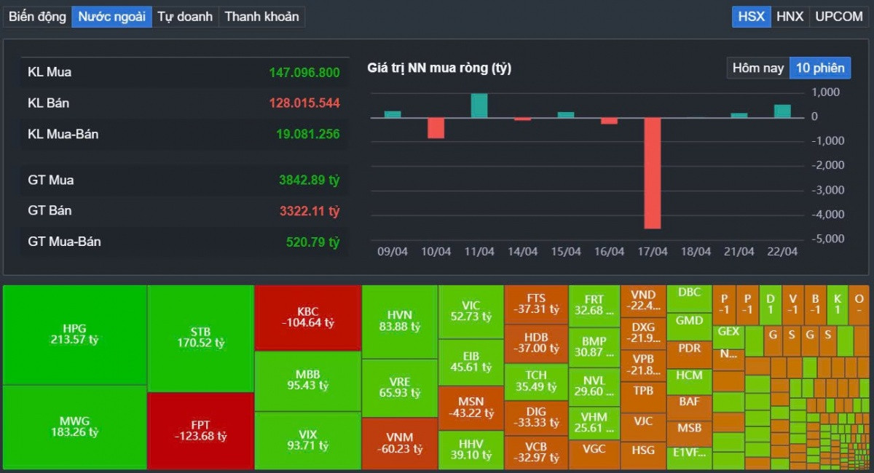The image size is (874, 473).
Task: Open the STB heatmap block
Action: click(x=200, y=338)
